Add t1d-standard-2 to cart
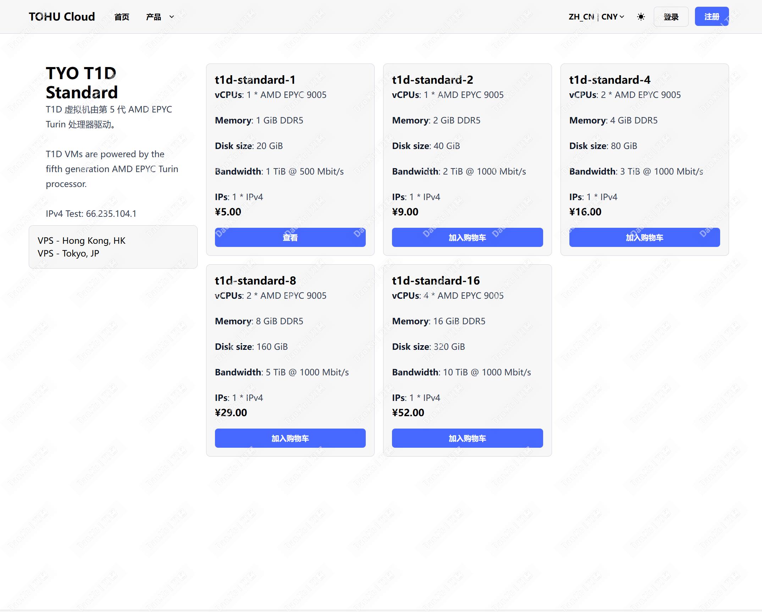The width and height of the screenshot is (762, 612). 467,237
